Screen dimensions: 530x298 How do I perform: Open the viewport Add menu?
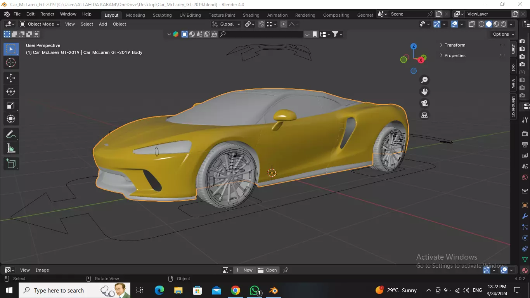[x=103, y=24]
